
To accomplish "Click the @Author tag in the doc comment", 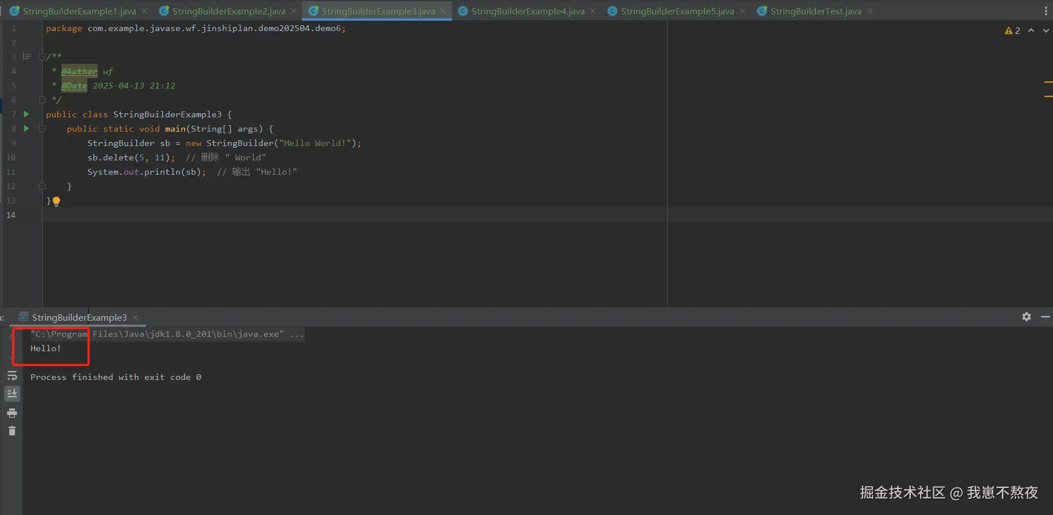I will (79, 71).
